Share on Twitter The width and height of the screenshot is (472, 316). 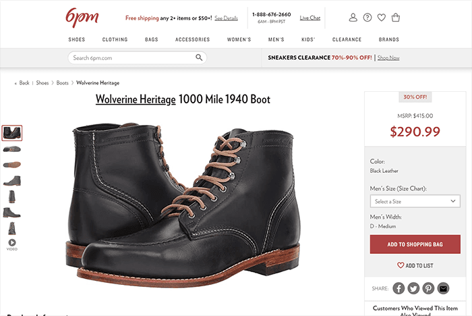(413, 288)
